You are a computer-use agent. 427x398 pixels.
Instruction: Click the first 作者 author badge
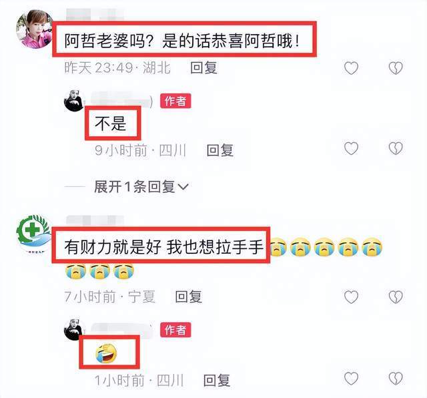click(175, 101)
